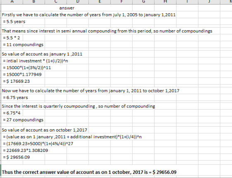Select column A header
The height and width of the screenshot is (178, 232).
pyautogui.click(x=12, y=2)
